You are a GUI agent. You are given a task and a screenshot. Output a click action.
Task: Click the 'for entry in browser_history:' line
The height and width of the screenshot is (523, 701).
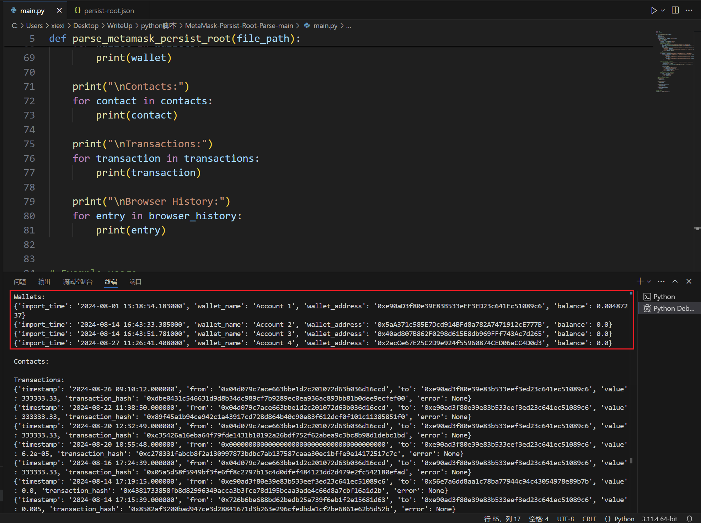[157, 216]
